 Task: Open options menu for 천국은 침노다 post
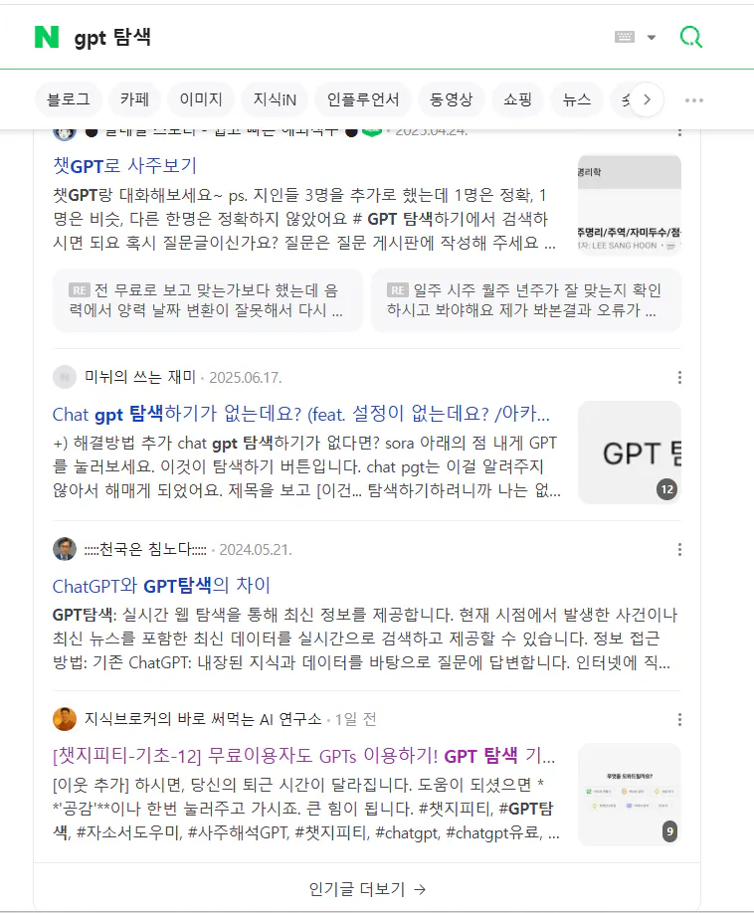(x=679, y=550)
